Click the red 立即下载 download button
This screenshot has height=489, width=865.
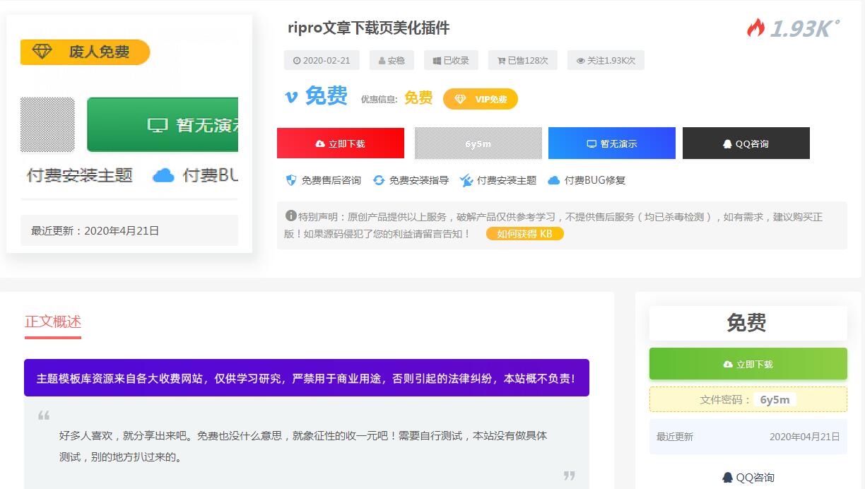(x=340, y=143)
